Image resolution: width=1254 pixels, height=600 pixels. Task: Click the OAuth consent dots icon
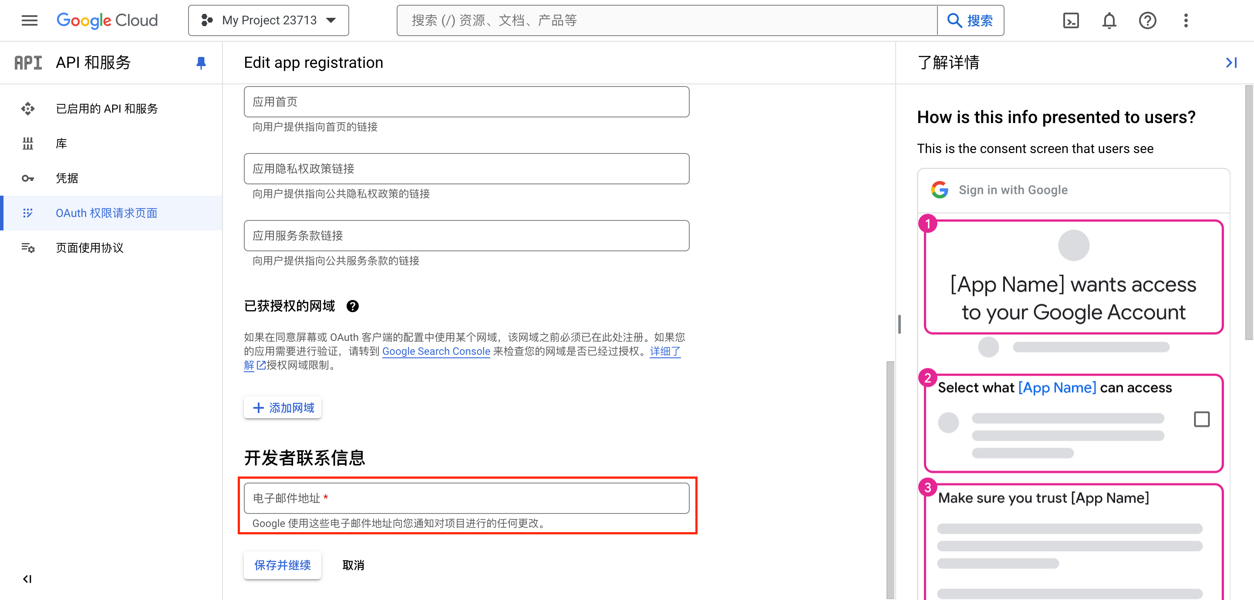tap(28, 213)
